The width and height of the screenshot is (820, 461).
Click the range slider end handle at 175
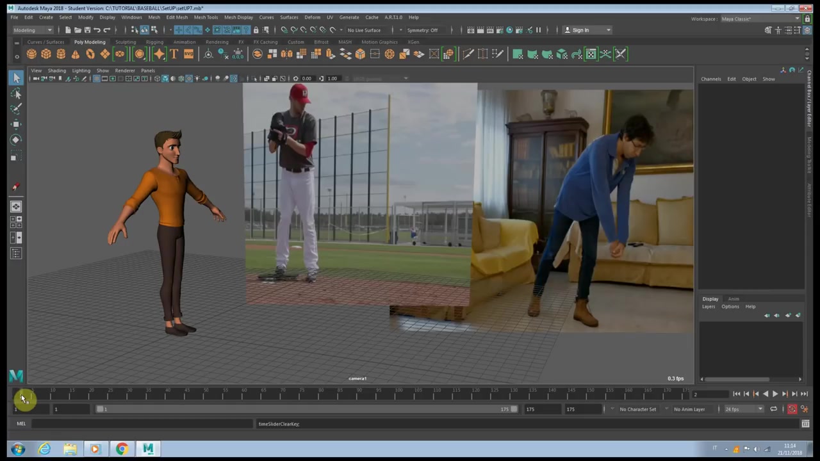[x=514, y=409]
